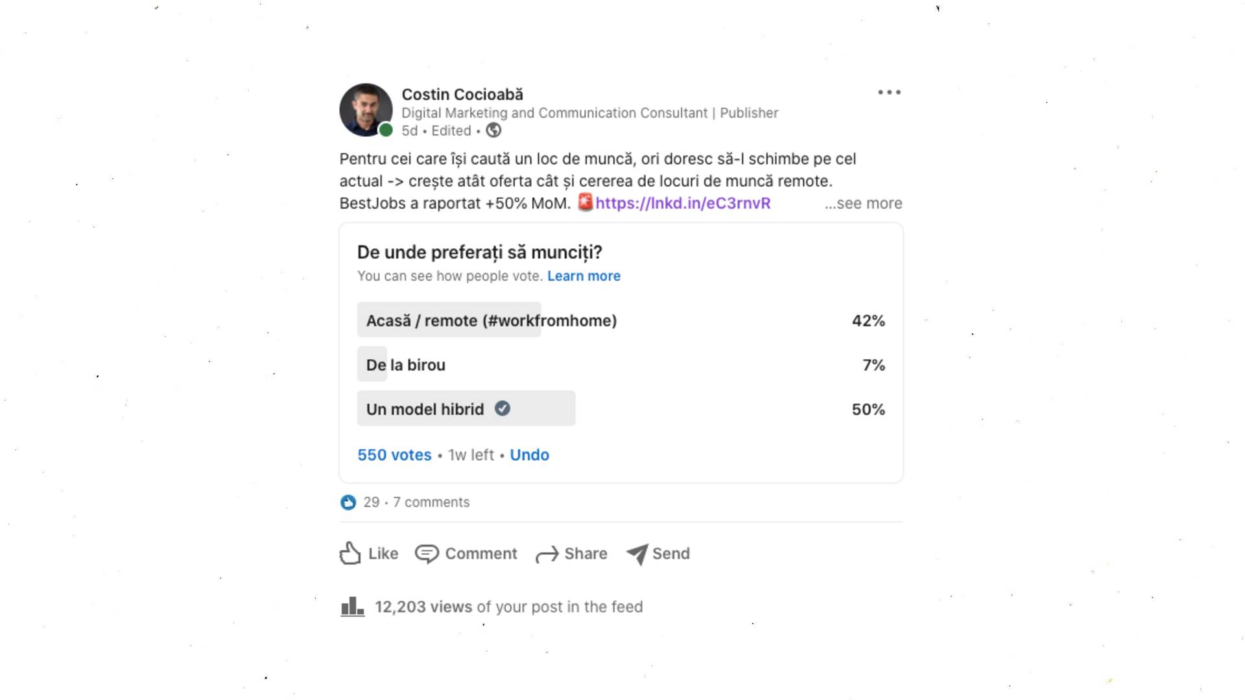Click the checkmark icon beside Un model hibrid
The width and height of the screenshot is (1245, 700).
pos(503,409)
